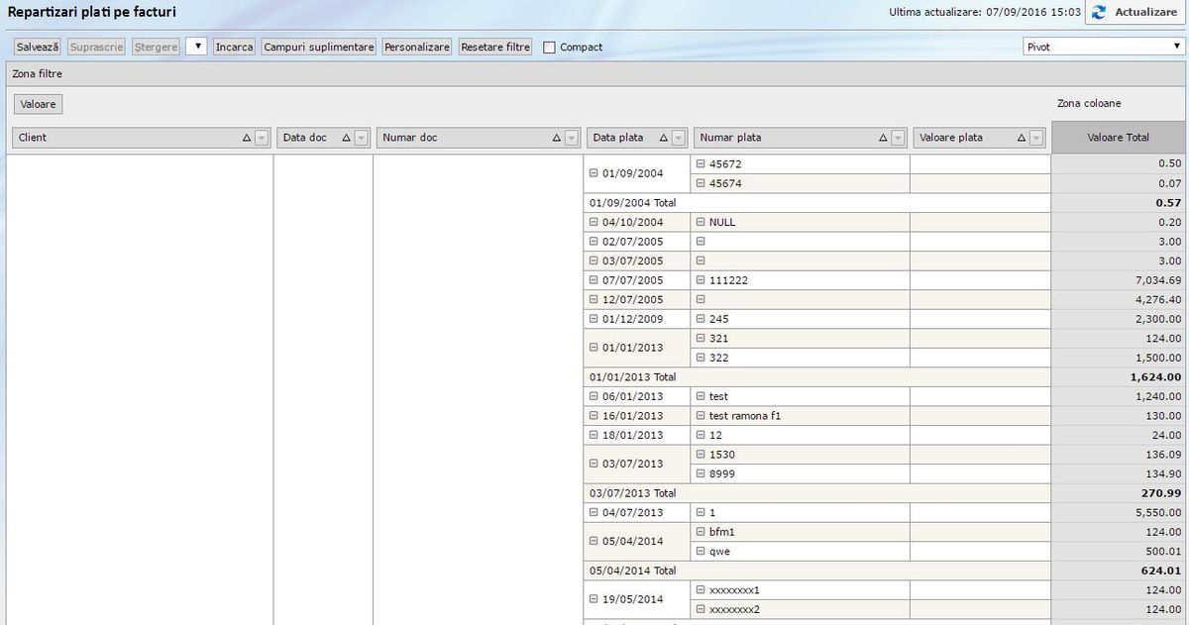Sort by Client column triangle icon

point(247,139)
